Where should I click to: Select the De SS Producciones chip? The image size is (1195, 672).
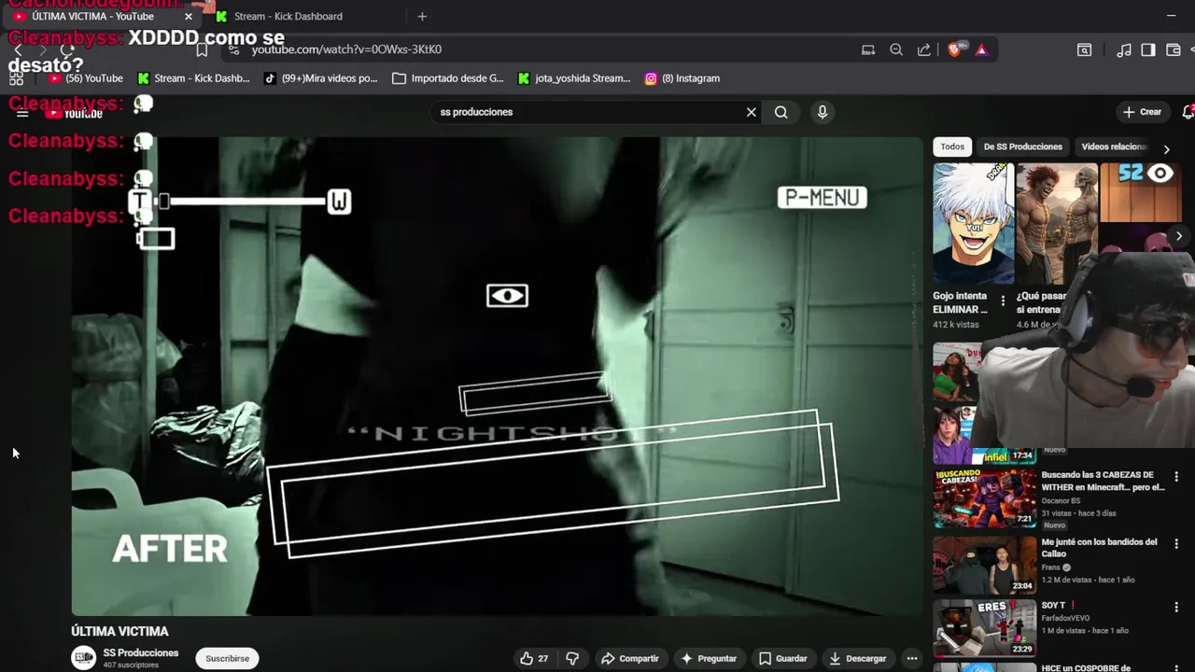1022,147
